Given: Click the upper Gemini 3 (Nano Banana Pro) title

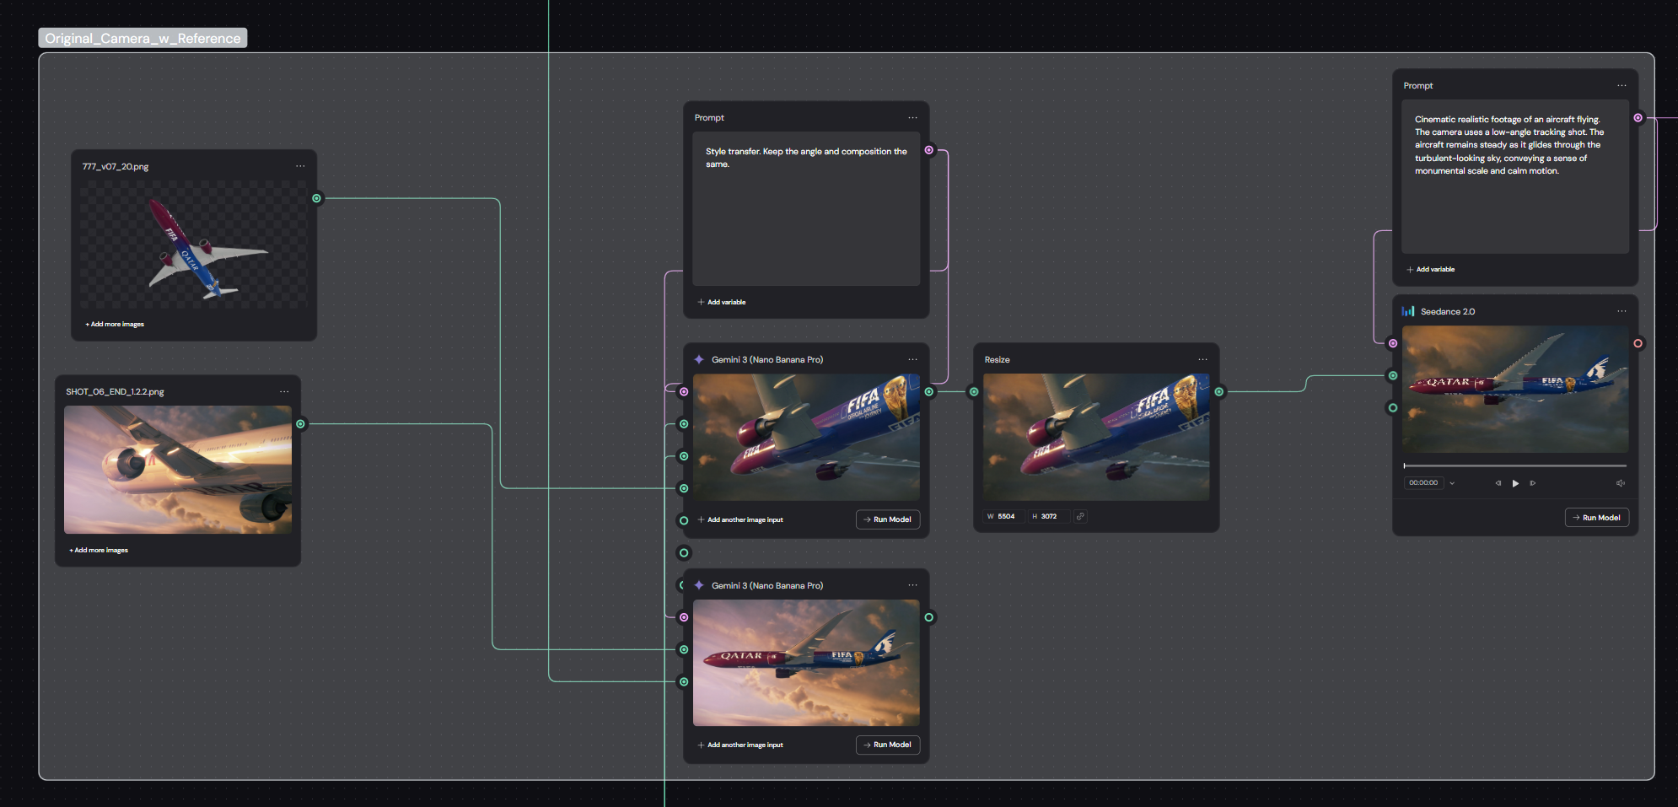Looking at the screenshot, I should pyautogui.click(x=766, y=359).
